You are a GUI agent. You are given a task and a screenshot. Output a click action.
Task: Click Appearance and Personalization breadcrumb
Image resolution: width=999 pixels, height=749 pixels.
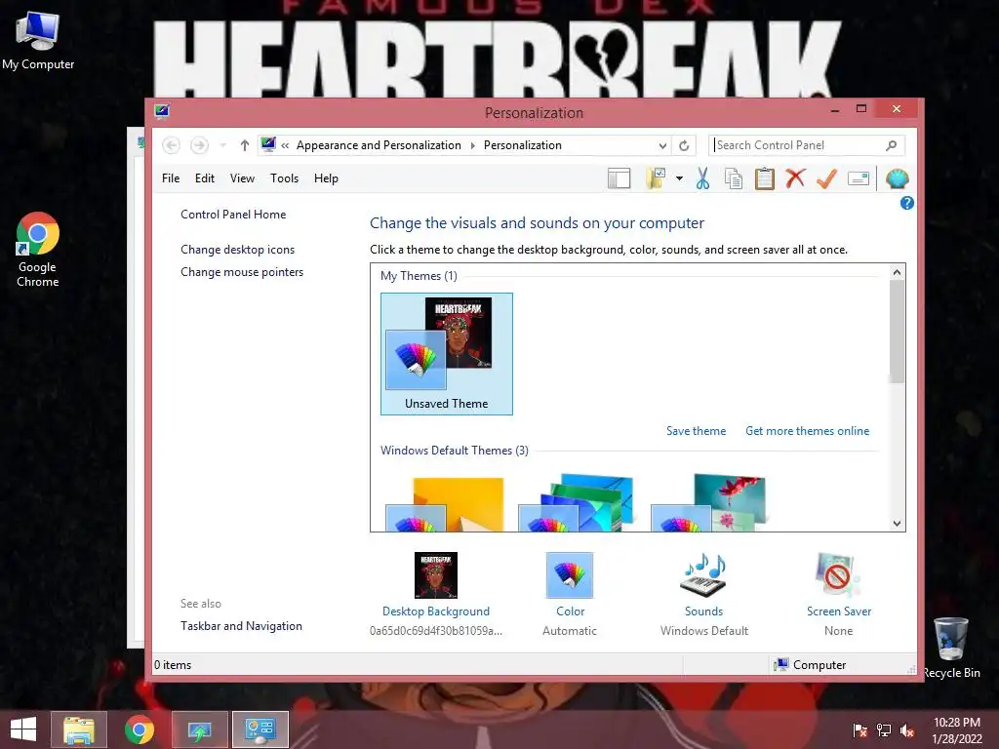tap(379, 145)
